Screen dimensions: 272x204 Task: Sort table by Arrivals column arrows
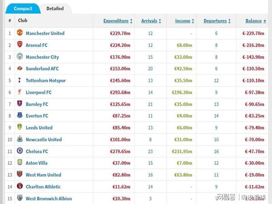pos(160,21)
